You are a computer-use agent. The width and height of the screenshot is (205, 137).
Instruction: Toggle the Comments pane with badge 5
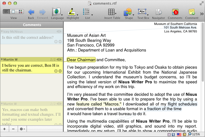(x=175, y=12)
